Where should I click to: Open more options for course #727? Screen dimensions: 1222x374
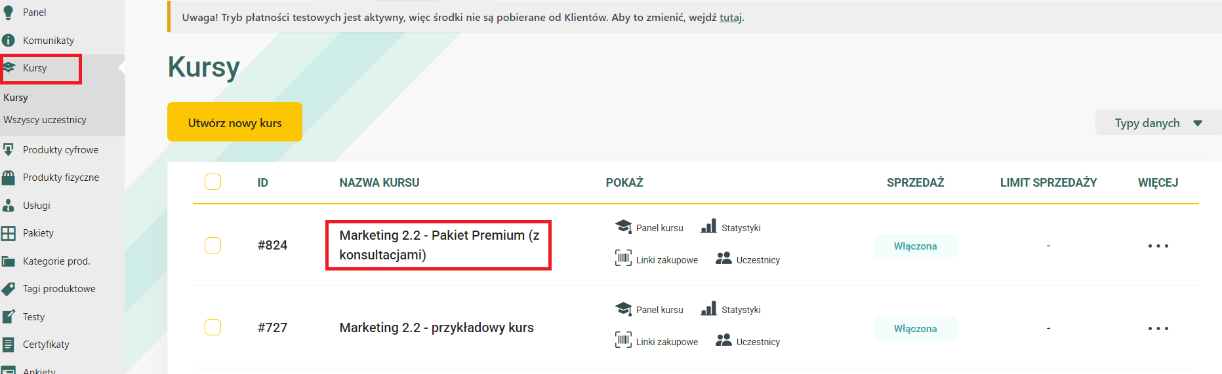pos(1158,329)
